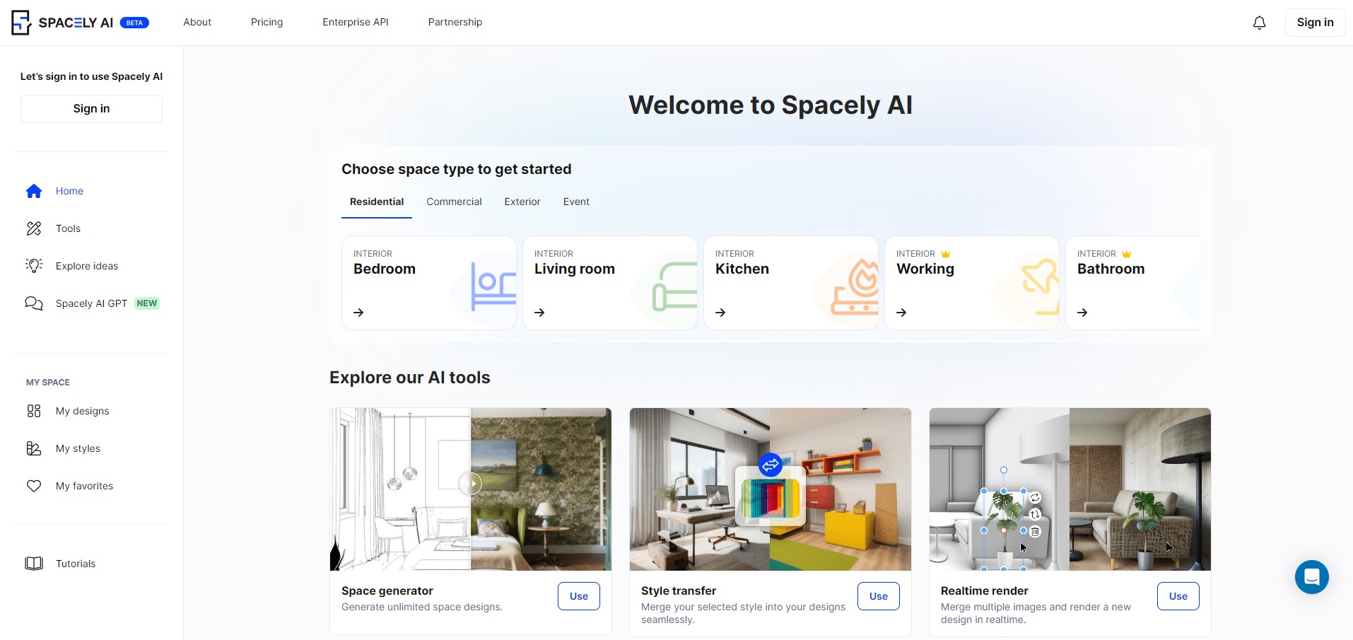The width and height of the screenshot is (1353, 640).
Task: Click the Style transfer tool title
Action: point(679,591)
